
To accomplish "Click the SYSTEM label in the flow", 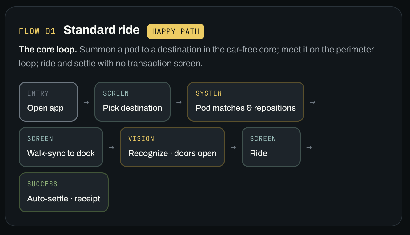I will coord(209,93).
